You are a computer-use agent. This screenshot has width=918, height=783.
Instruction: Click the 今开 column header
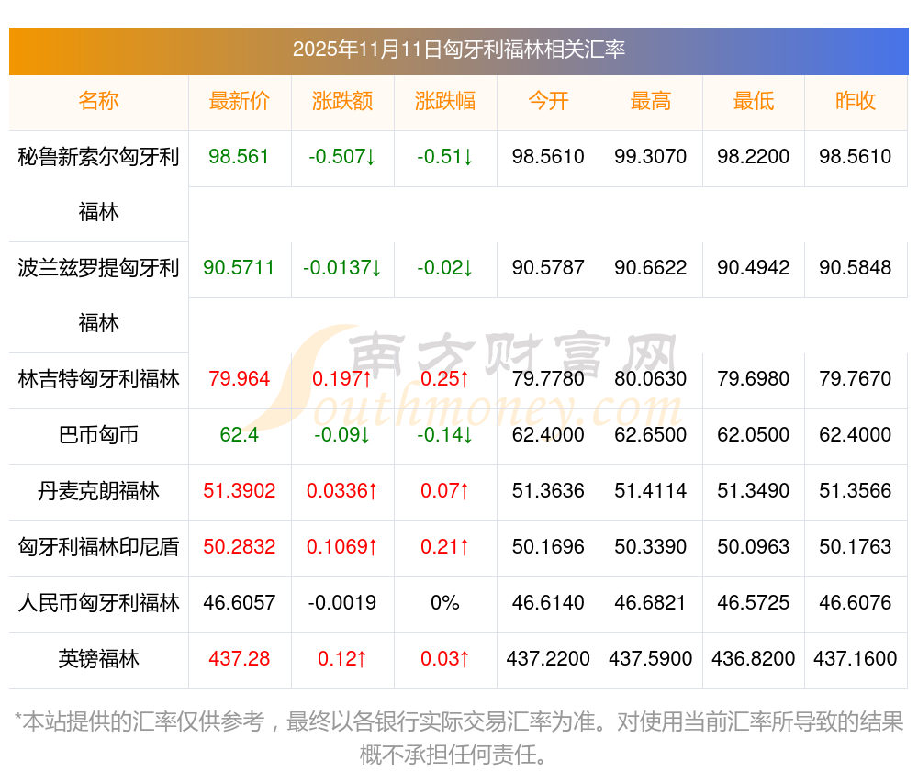click(x=548, y=101)
